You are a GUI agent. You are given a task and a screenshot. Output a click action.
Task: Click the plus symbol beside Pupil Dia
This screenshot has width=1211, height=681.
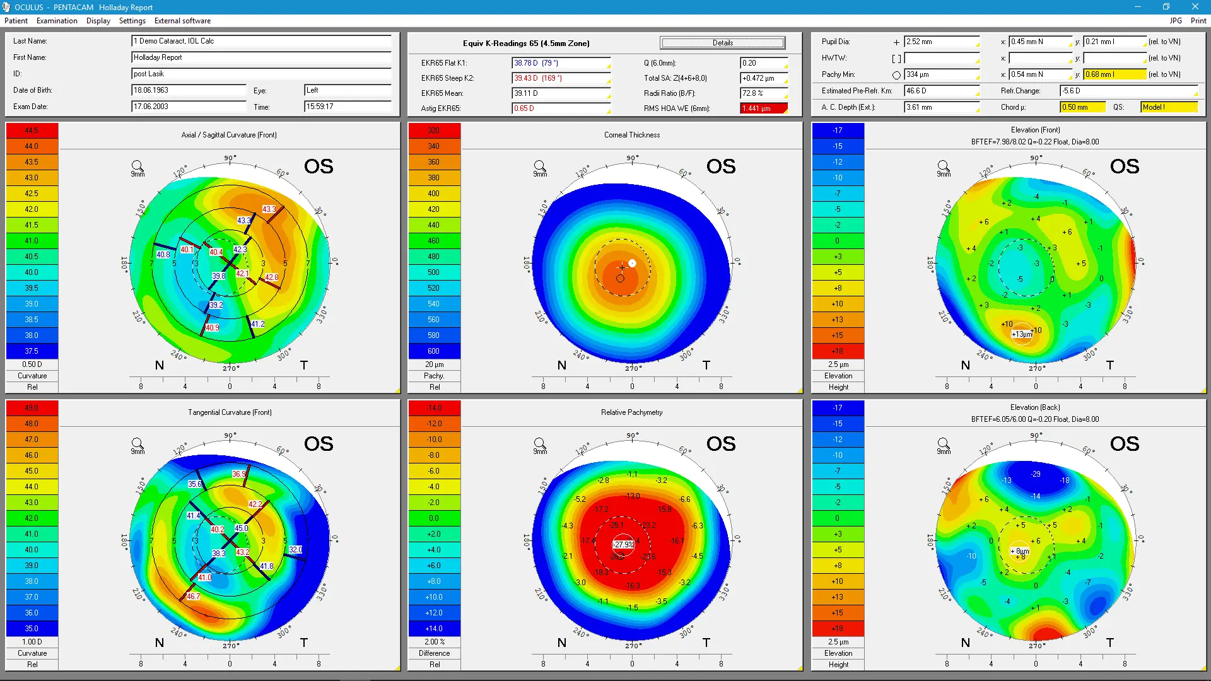click(x=896, y=42)
